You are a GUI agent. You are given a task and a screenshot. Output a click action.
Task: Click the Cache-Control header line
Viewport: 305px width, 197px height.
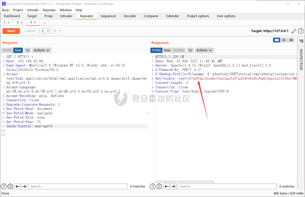29,126
